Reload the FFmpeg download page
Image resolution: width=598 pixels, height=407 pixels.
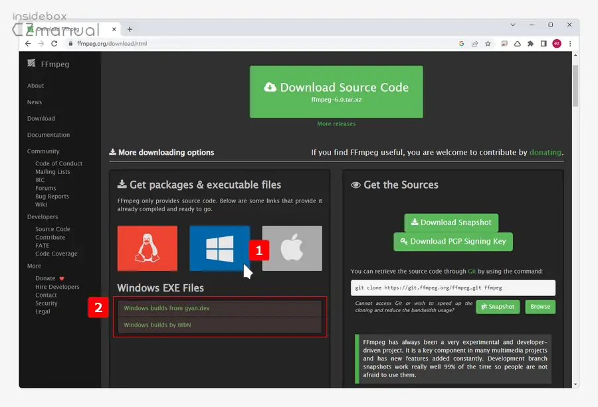click(x=54, y=43)
